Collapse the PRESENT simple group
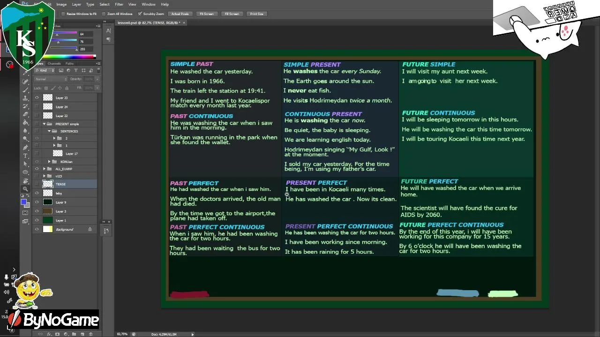Viewport: 600px width, 337px height. (45, 124)
